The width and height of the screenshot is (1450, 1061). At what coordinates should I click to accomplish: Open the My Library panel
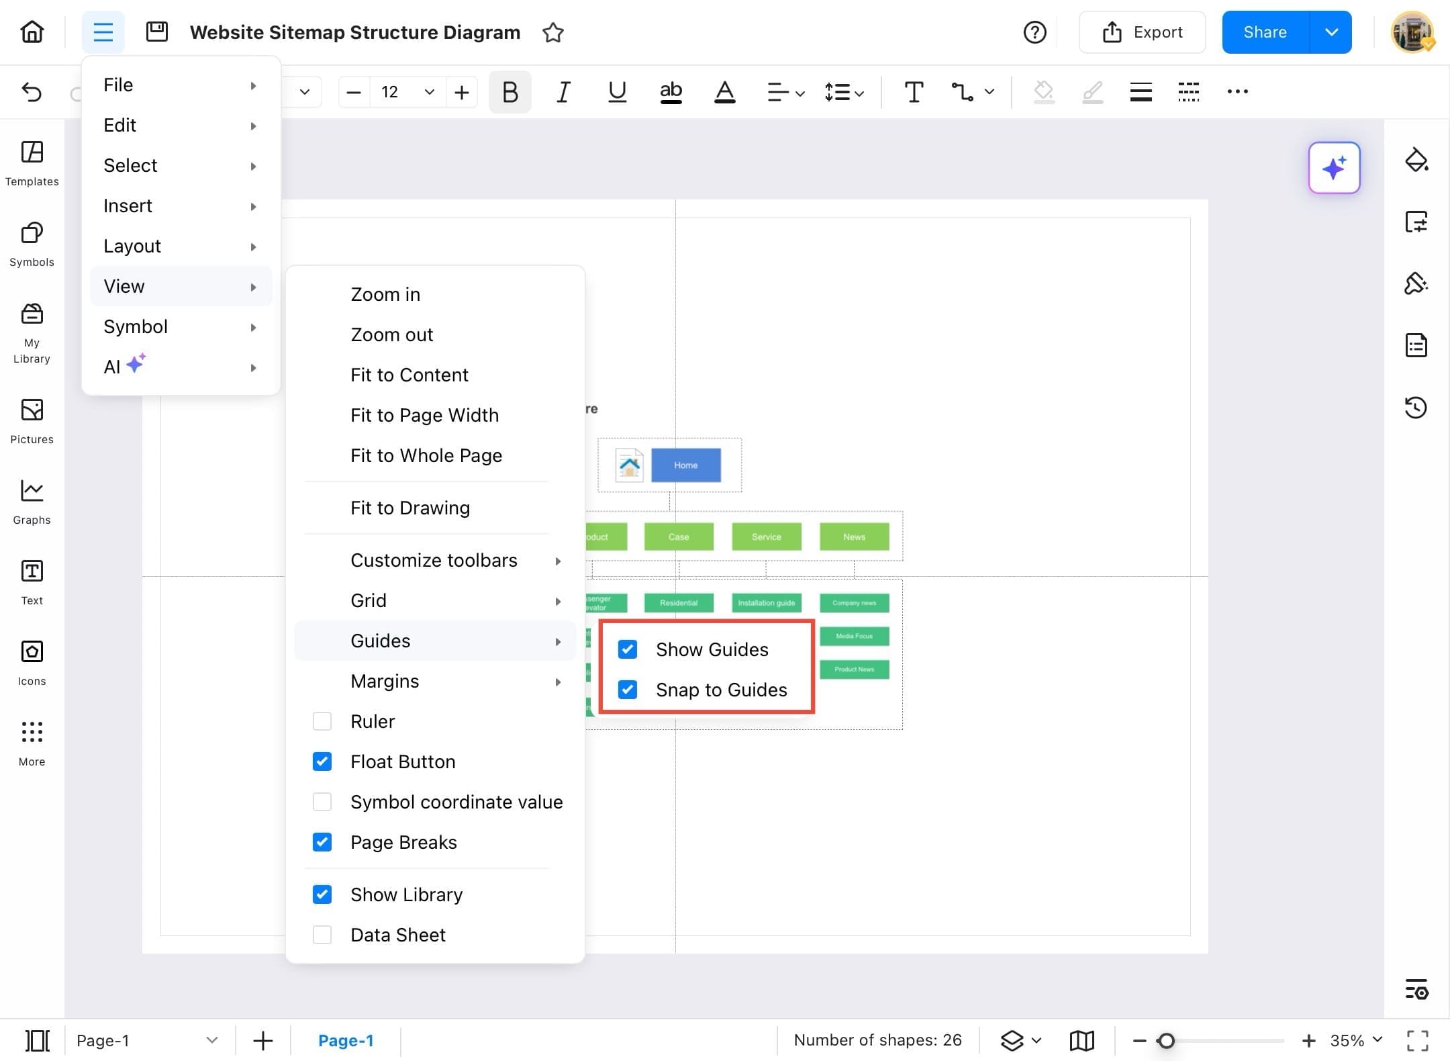pos(31,329)
